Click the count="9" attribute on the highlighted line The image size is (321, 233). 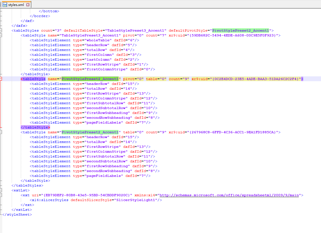pyautogui.click(x=178, y=79)
